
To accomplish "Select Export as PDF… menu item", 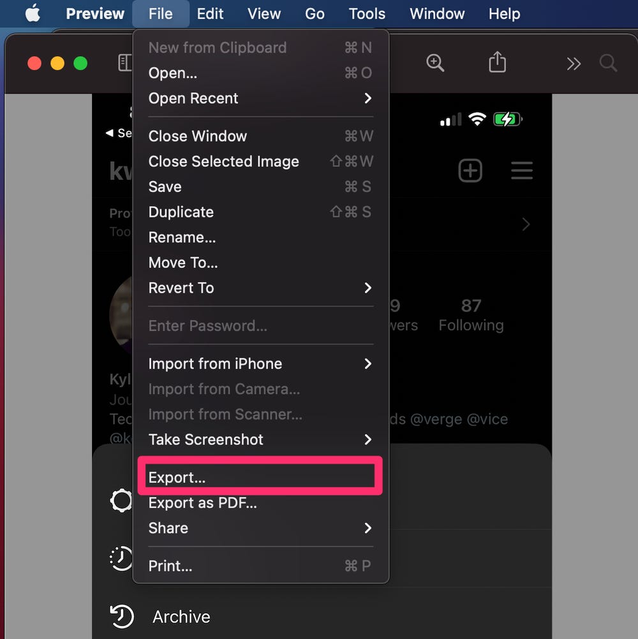I will tap(260, 503).
